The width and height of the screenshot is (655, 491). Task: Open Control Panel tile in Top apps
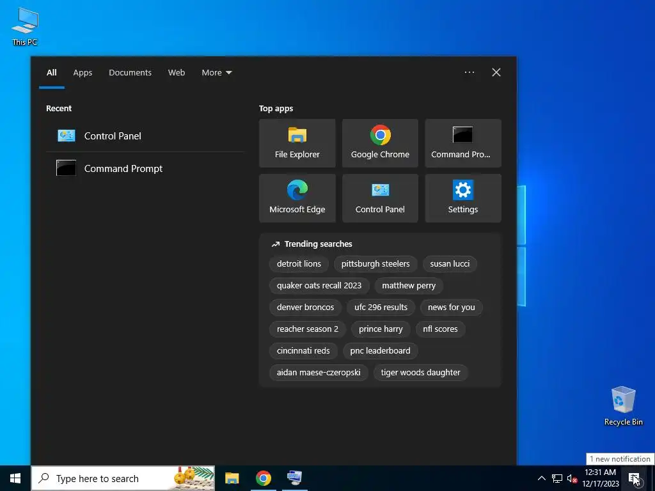pyautogui.click(x=380, y=198)
